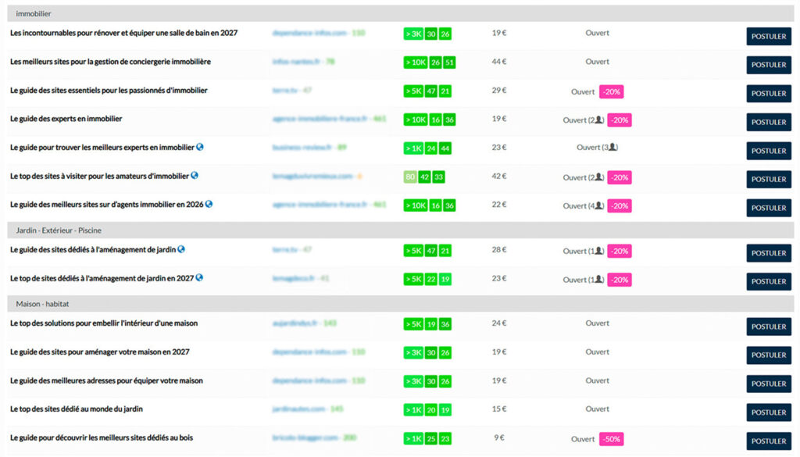Click the green '>3K' traffic badge on salle de bain row
Viewport: 800px width, 457px height.
click(413, 34)
